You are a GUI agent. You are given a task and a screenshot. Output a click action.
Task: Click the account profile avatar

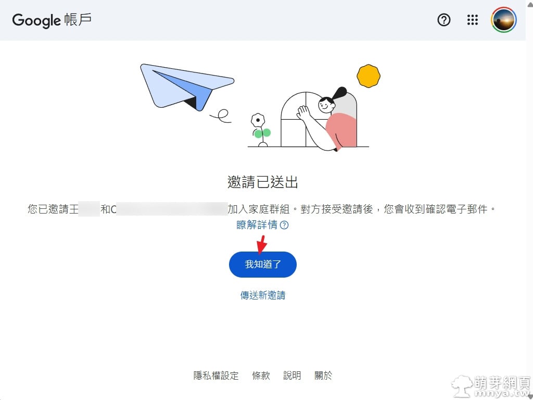coord(503,20)
